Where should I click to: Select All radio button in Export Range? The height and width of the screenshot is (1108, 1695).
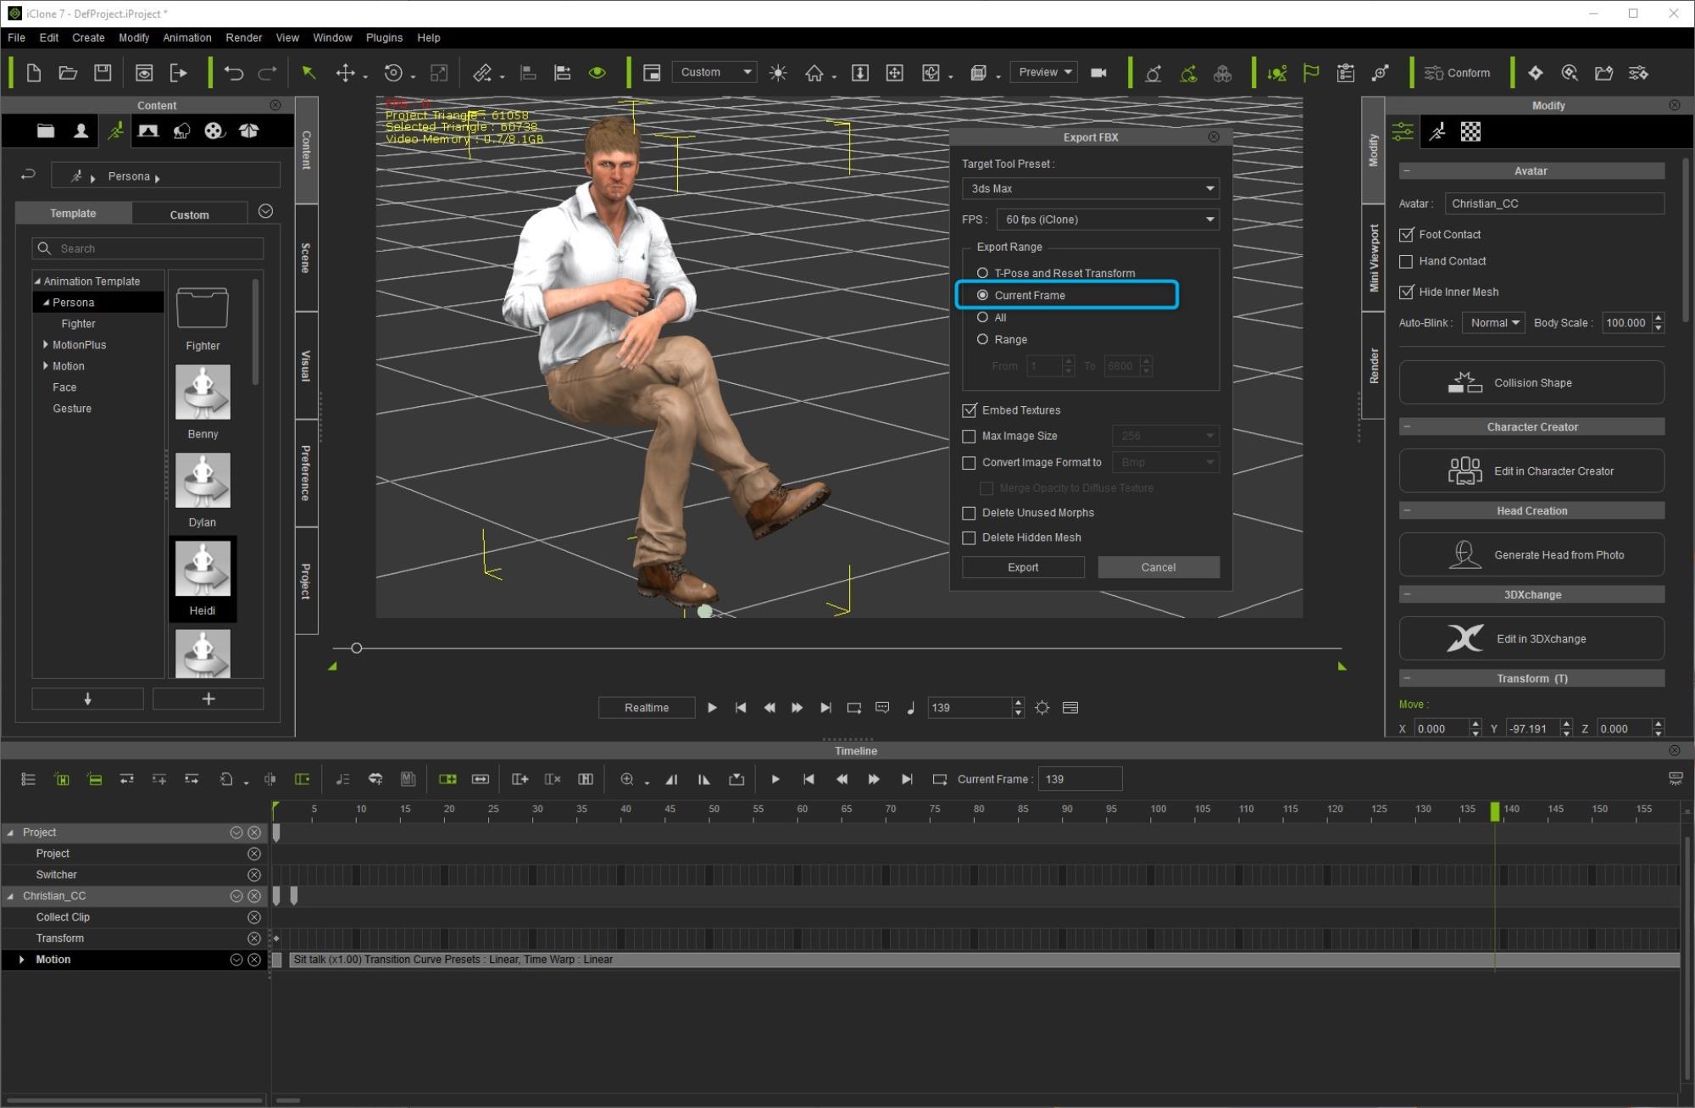coord(983,316)
